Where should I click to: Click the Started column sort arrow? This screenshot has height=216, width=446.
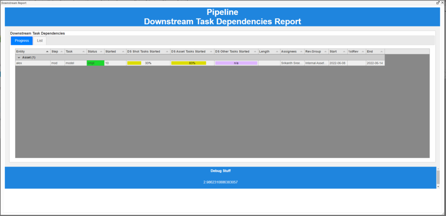pyautogui.click(x=123, y=52)
